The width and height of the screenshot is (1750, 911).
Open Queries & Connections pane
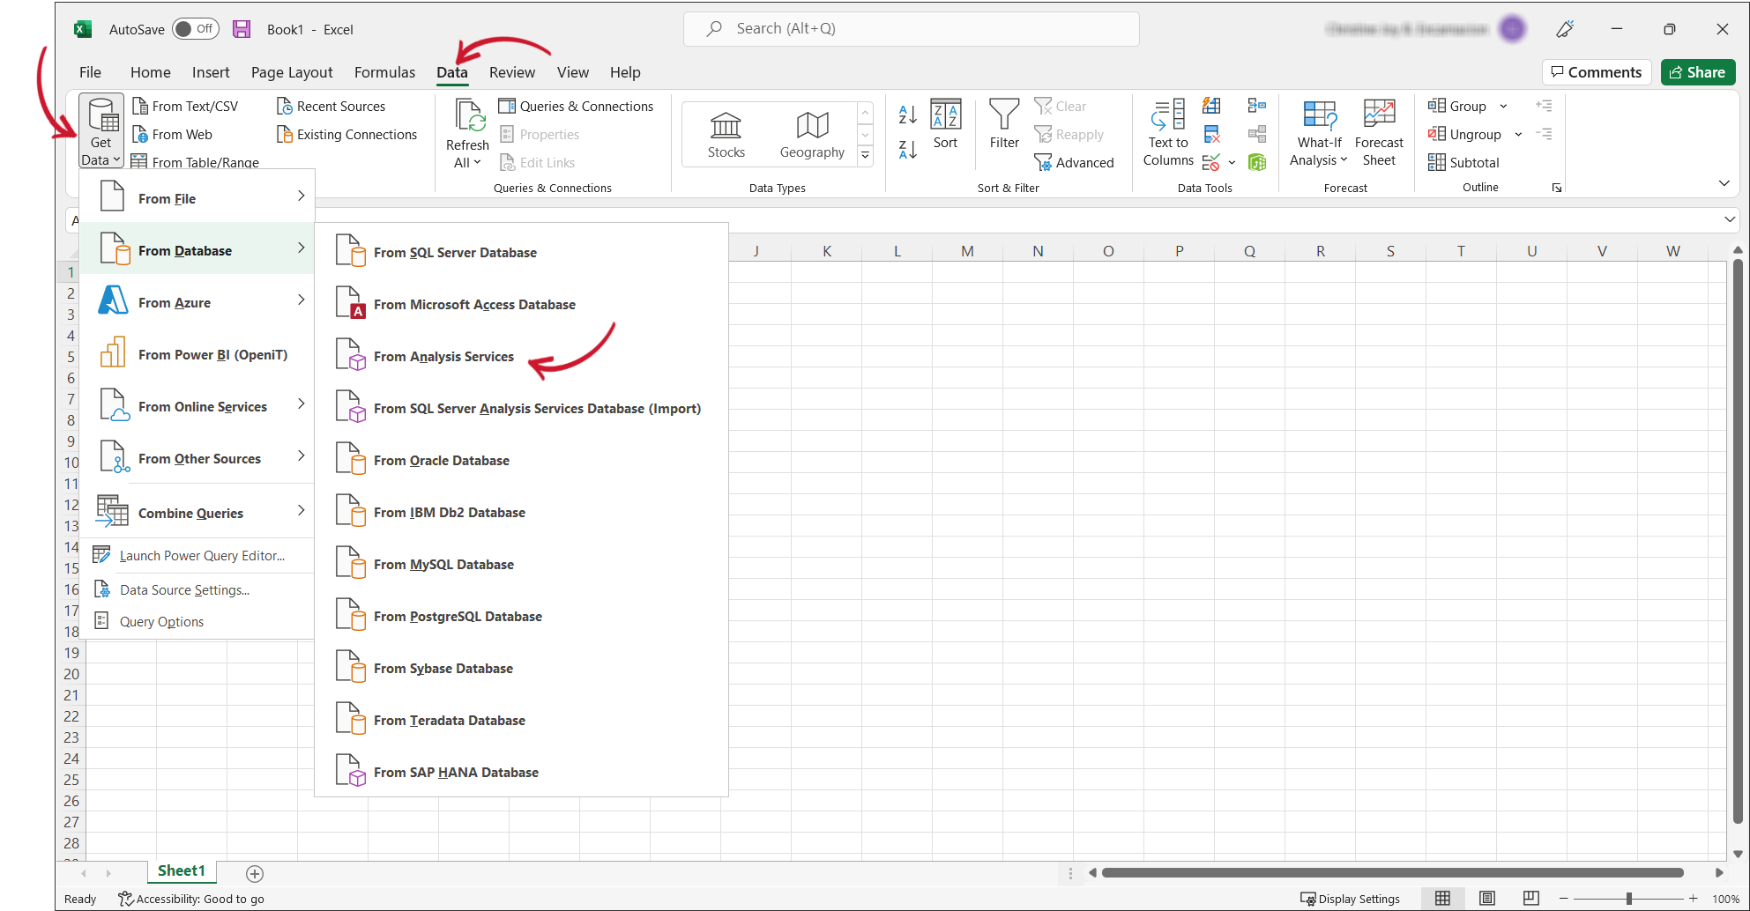[577, 106]
